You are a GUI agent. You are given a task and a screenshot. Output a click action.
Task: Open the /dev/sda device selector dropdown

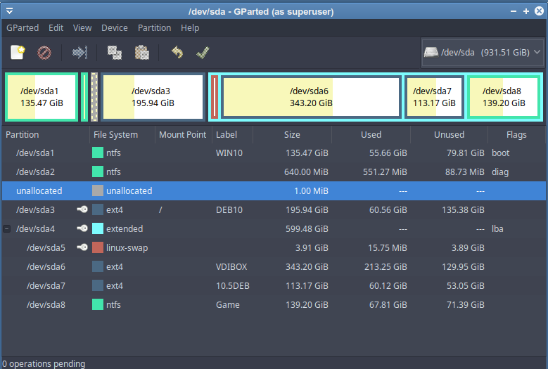[x=483, y=53]
